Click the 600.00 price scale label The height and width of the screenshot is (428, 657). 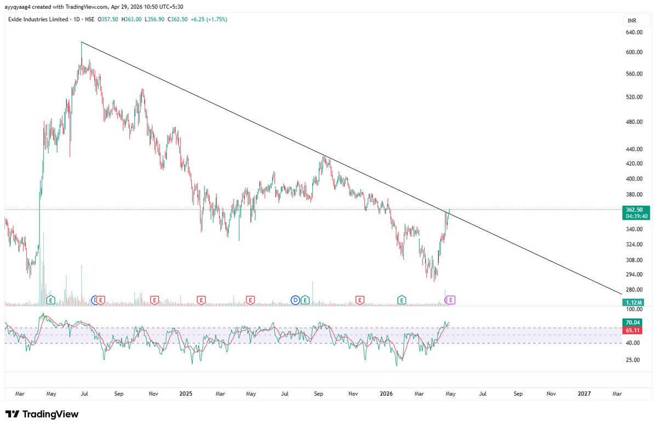tap(635, 53)
